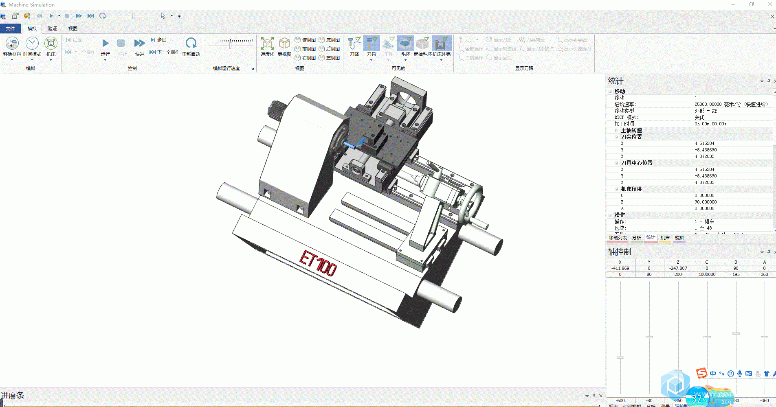Select 前视图 front view
This screenshot has height=407, width=776.
click(x=305, y=49)
